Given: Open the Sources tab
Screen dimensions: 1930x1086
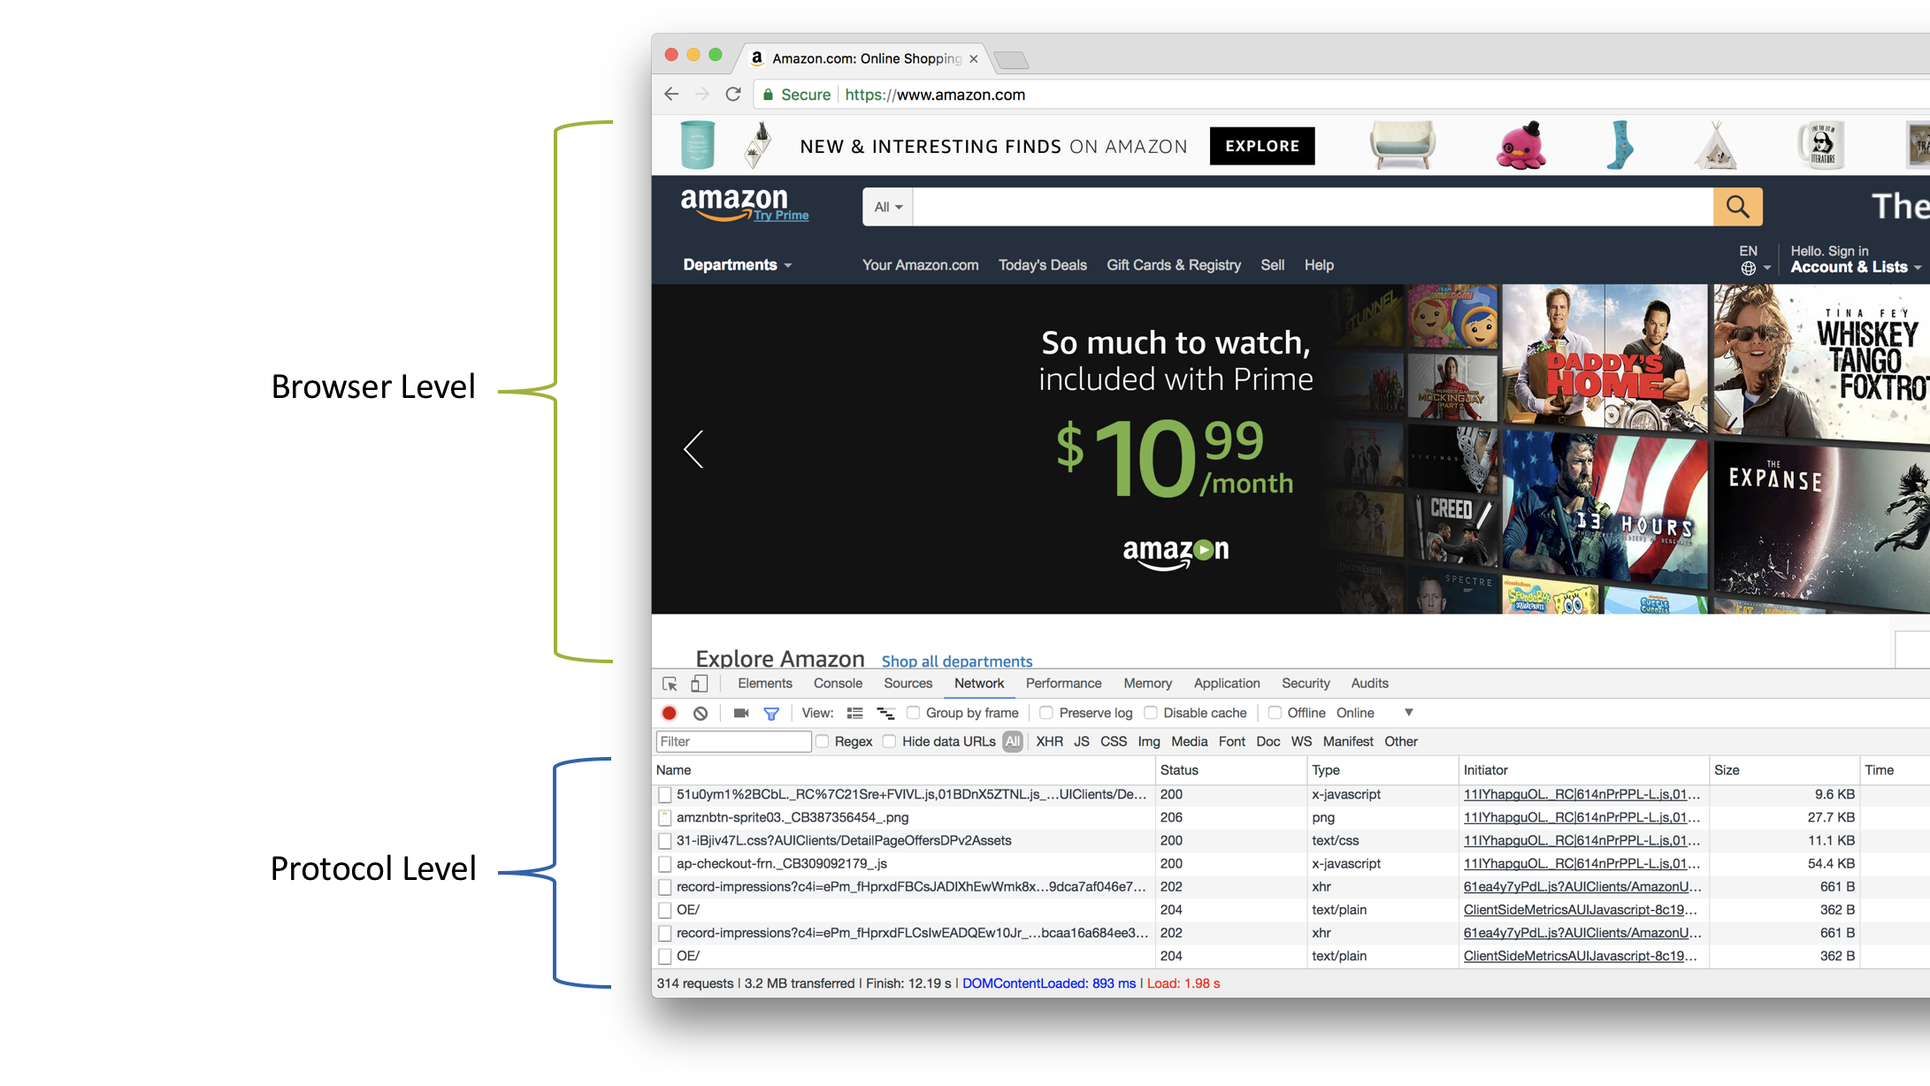Looking at the screenshot, I should click(x=908, y=684).
